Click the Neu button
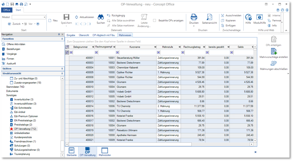The height and width of the screenshot is (161, 293). pyautogui.click(x=53, y=21)
